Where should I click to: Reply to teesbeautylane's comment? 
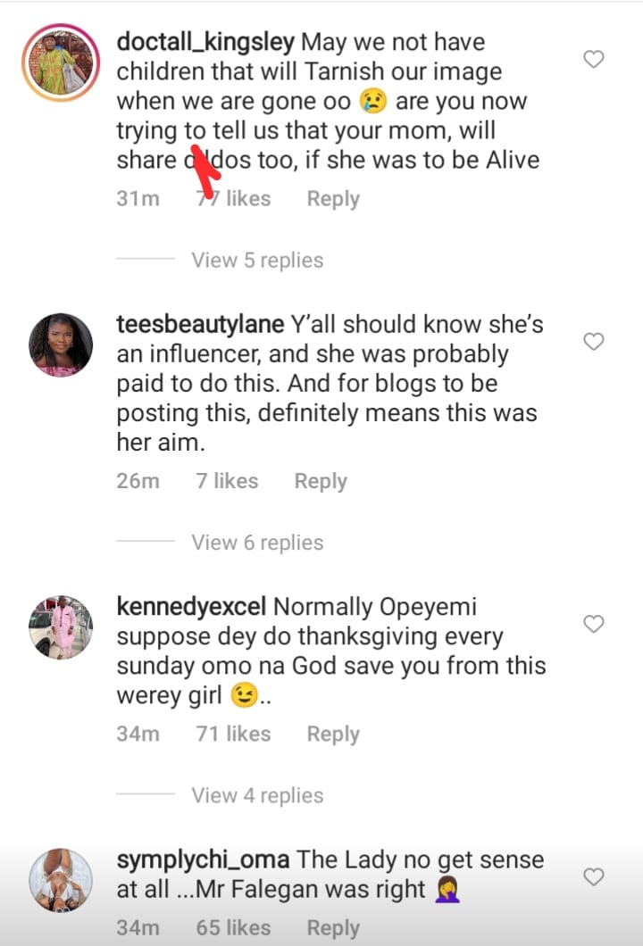(x=321, y=481)
